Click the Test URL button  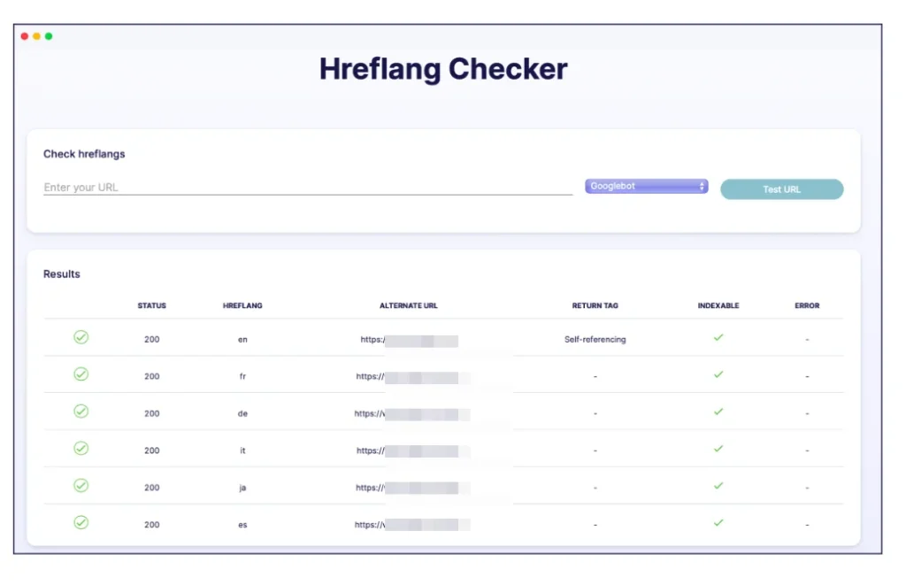tap(781, 189)
